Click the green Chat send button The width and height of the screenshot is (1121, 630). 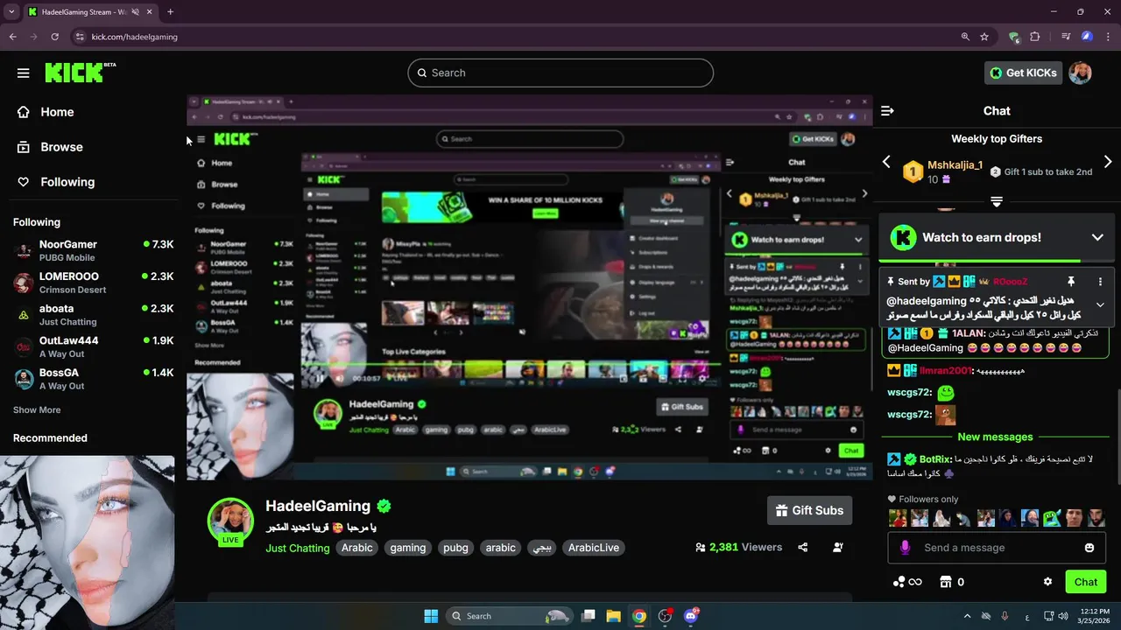pyautogui.click(x=1086, y=582)
